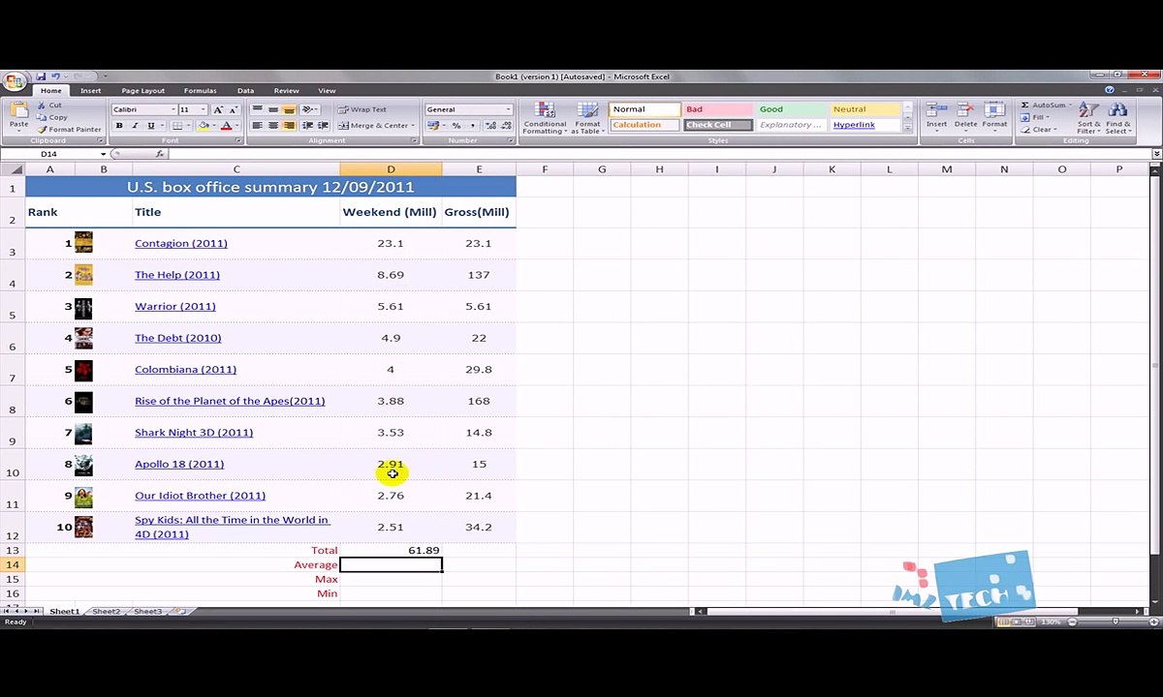The height and width of the screenshot is (697, 1163).
Task: Expand the Merge & Center dropdown arrow
Action: [413, 126]
